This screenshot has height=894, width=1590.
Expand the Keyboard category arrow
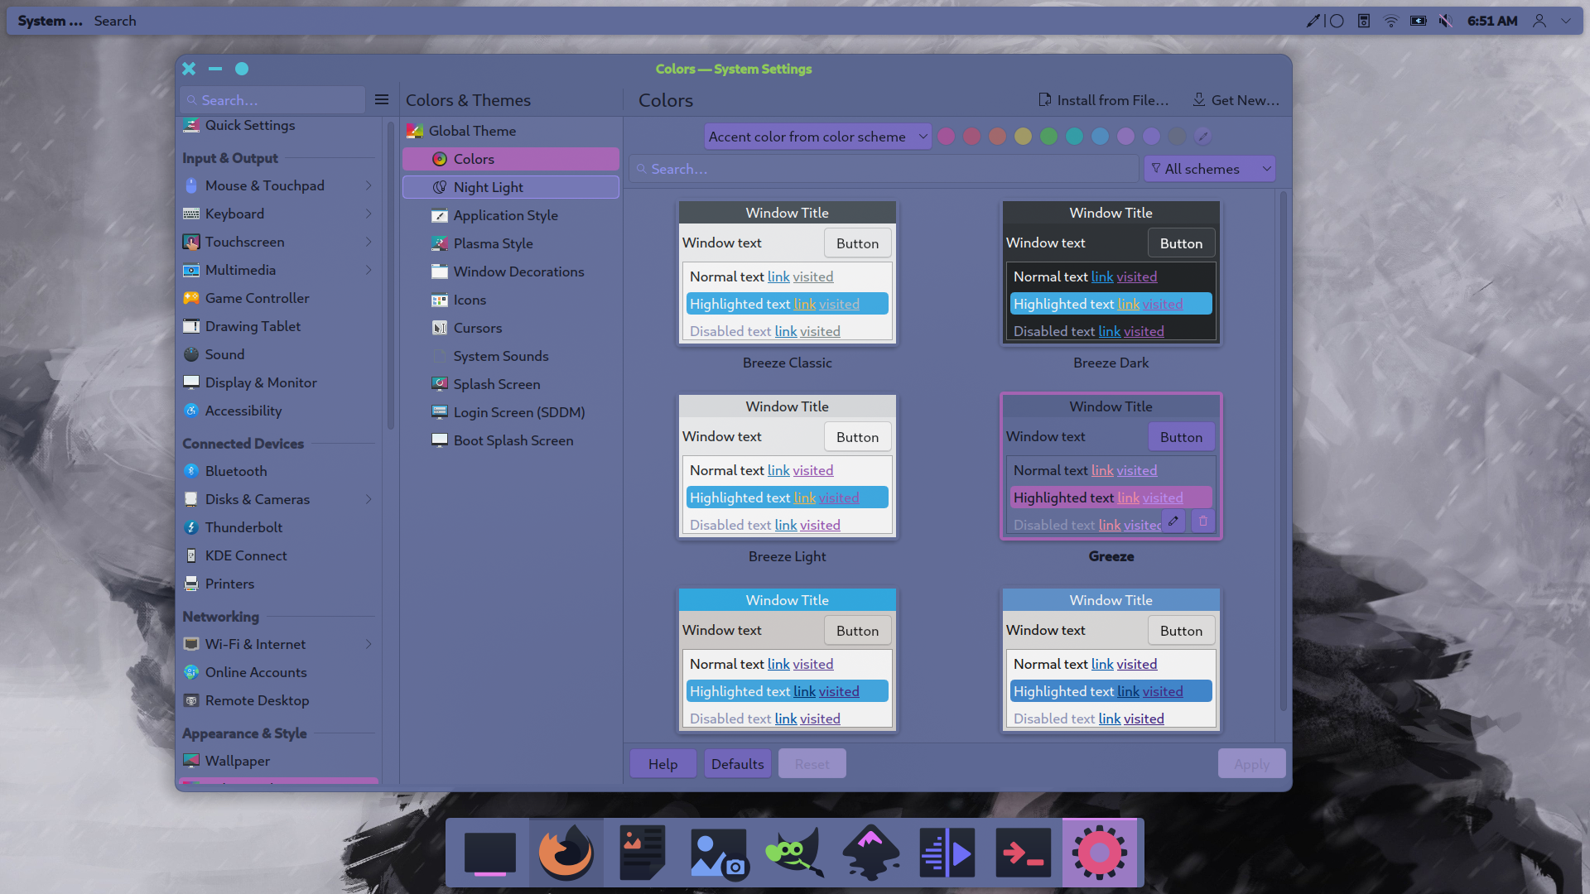coord(369,214)
